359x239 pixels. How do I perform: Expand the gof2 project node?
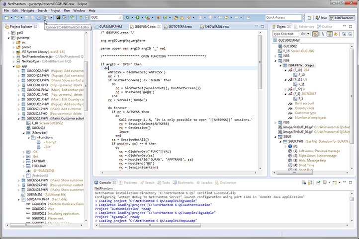(x=8, y=33)
